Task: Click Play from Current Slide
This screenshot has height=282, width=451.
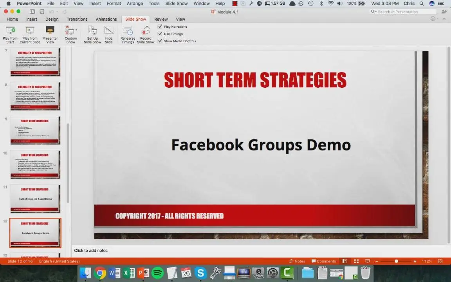Action: coord(30,34)
